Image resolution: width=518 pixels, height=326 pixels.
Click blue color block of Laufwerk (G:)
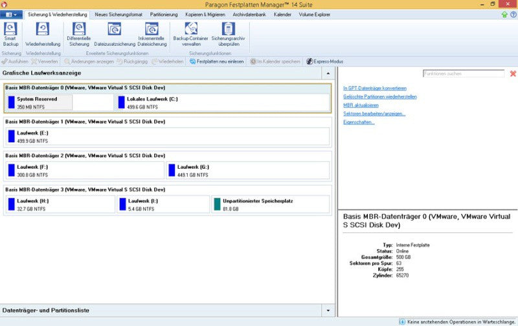172,170
